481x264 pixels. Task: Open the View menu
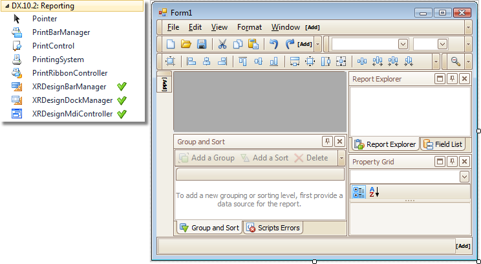point(219,27)
